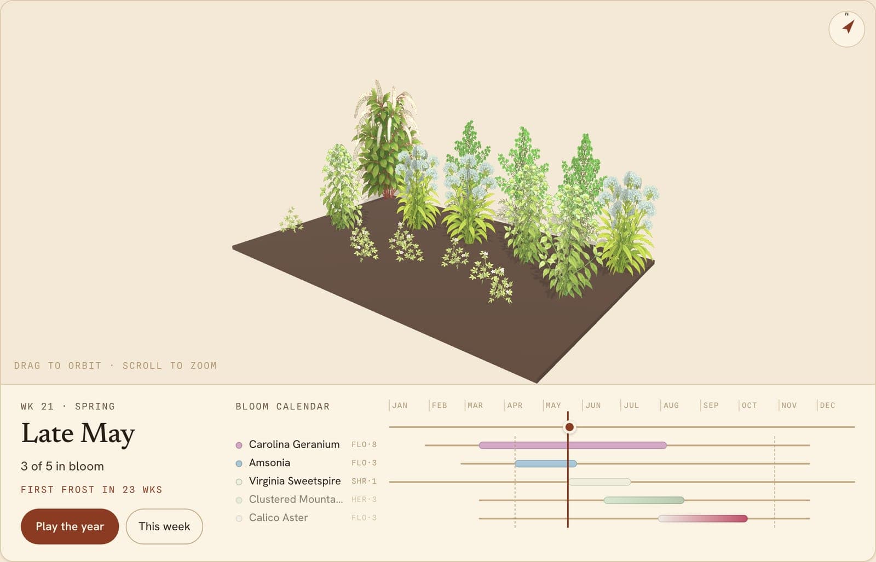Viewport: 876px width, 562px height.
Task: Click the Calico Aster red bloom bar
Action: pyautogui.click(x=703, y=519)
